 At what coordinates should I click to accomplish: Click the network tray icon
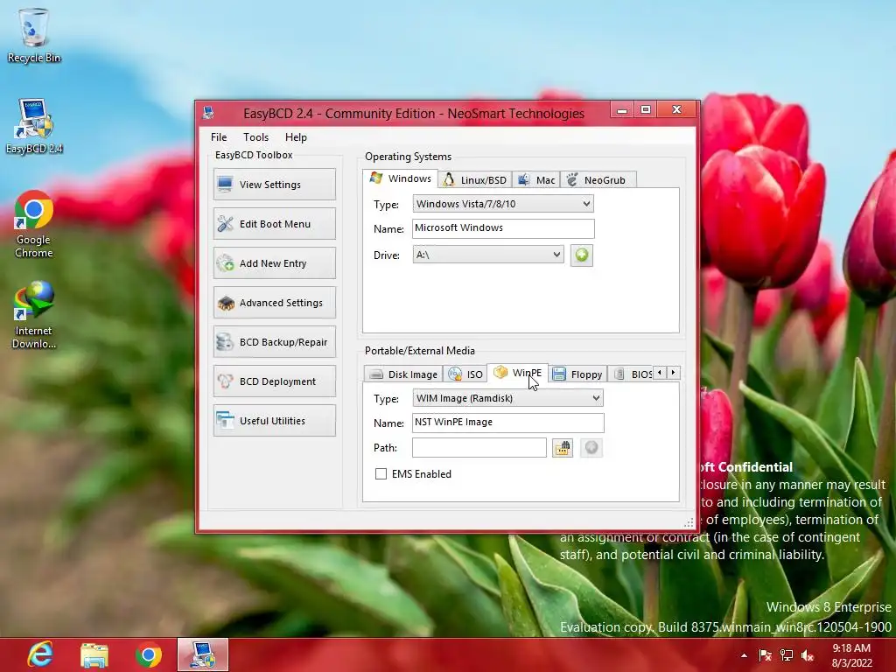787,655
